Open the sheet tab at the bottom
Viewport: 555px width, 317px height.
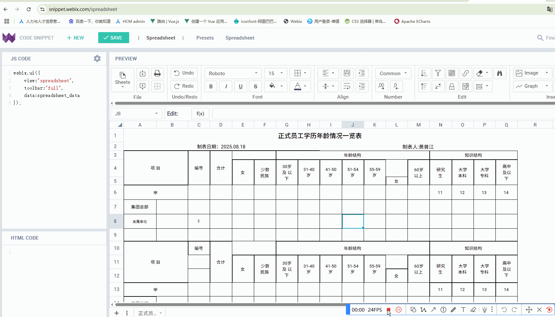[x=148, y=313]
